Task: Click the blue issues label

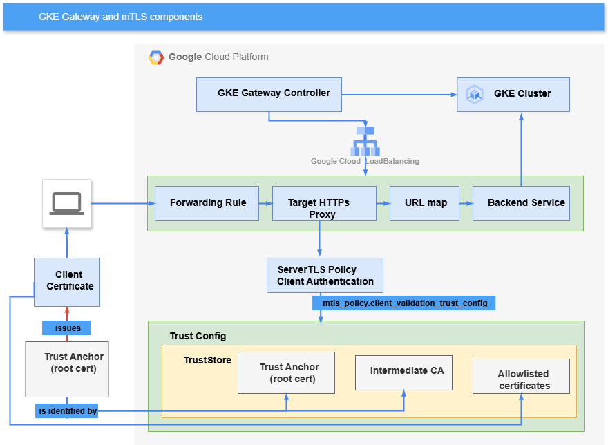Action: 67,328
